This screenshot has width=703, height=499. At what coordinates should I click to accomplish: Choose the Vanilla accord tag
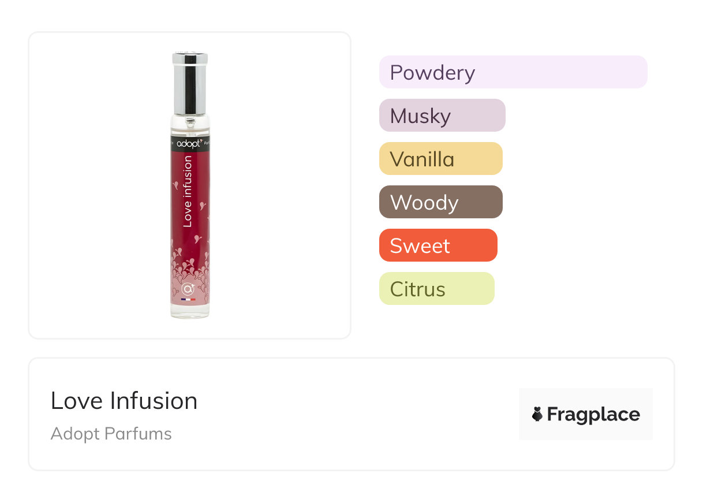point(440,159)
